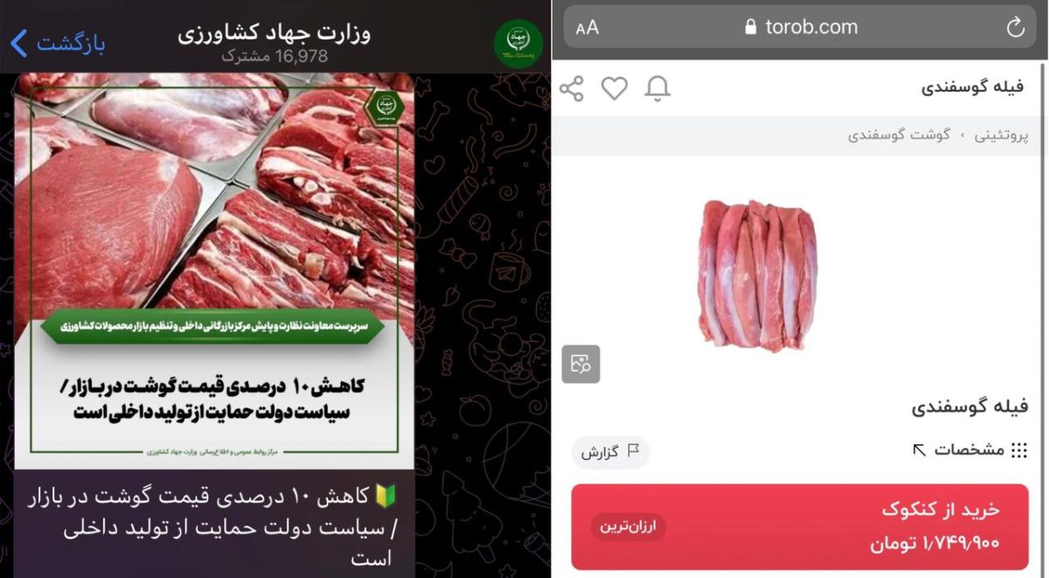The width and height of the screenshot is (1049, 578).
Task: Tap the heart icon to favorite product
Action: [x=615, y=88]
